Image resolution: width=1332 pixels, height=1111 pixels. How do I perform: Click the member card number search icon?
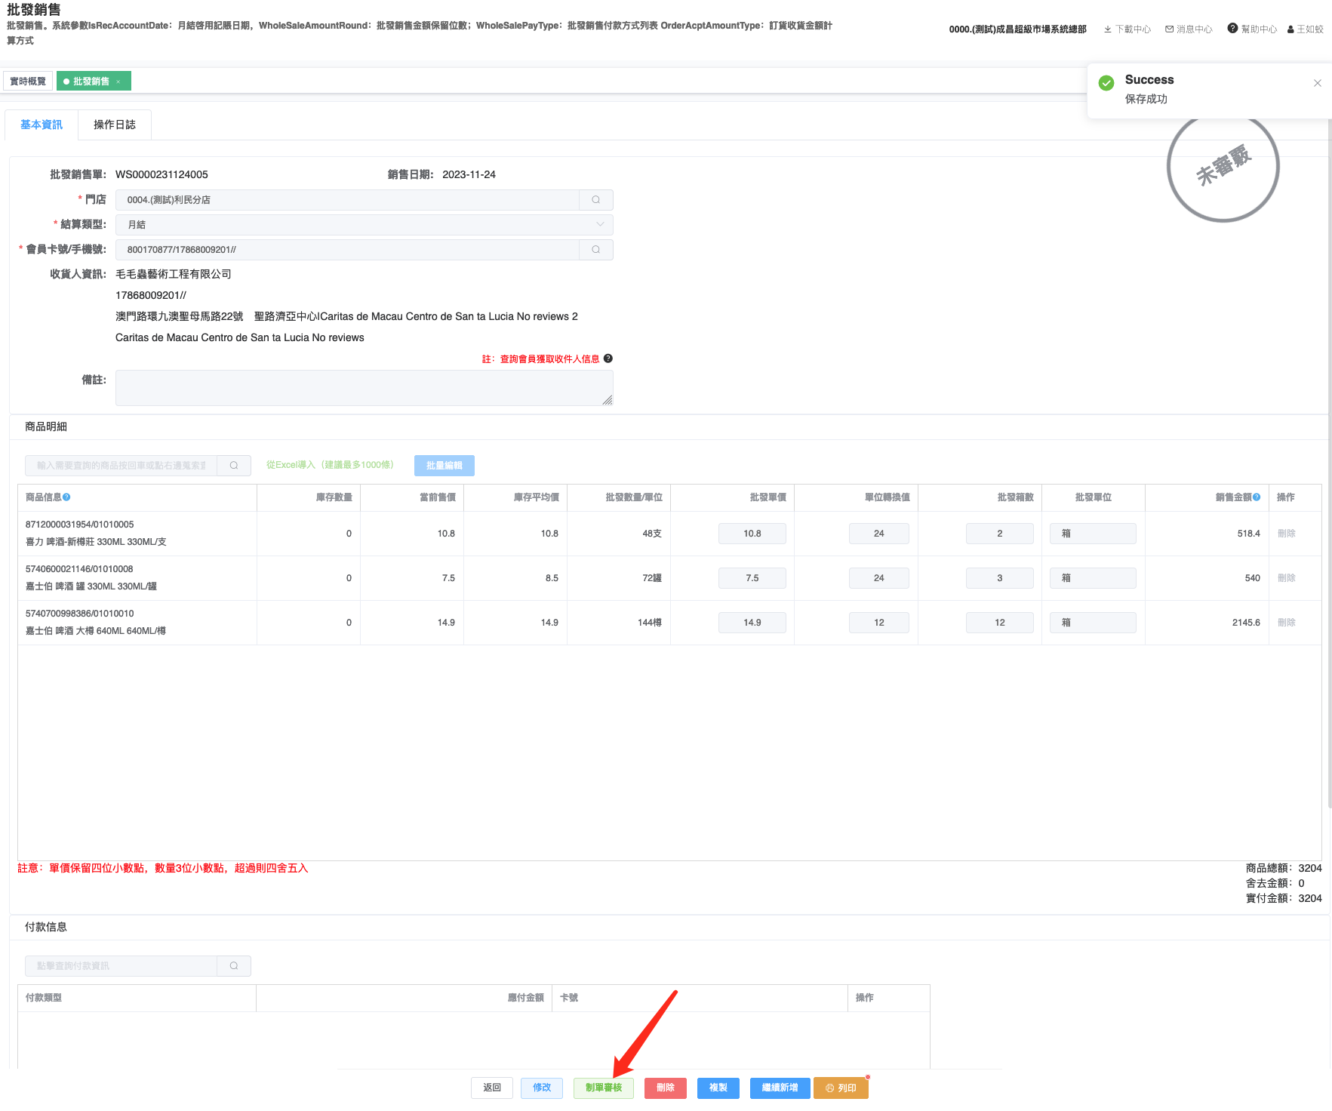point(595,250)
